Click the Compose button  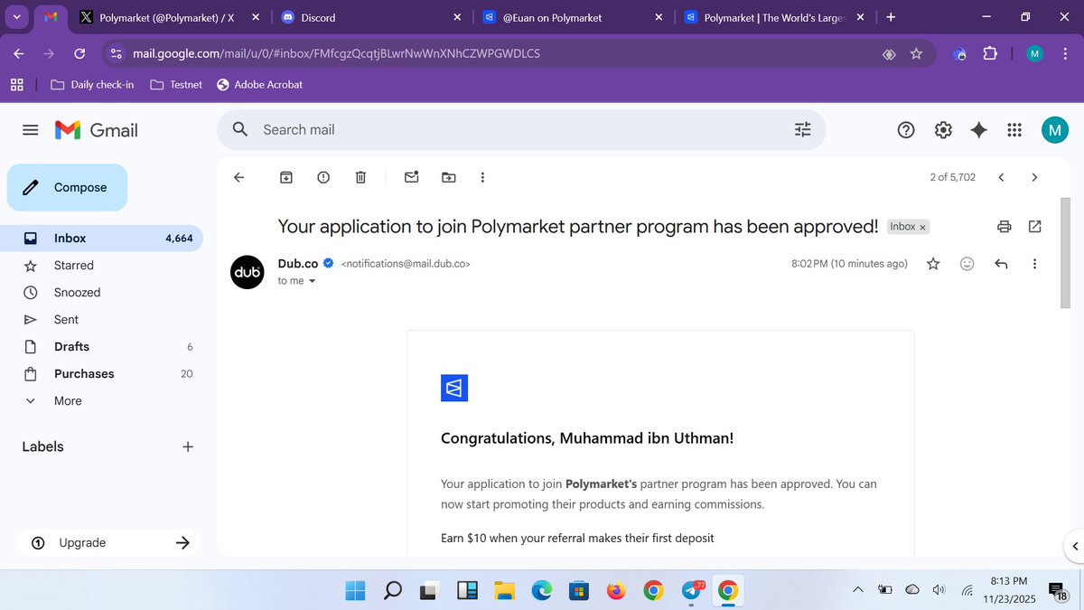(x=67, y=187)
